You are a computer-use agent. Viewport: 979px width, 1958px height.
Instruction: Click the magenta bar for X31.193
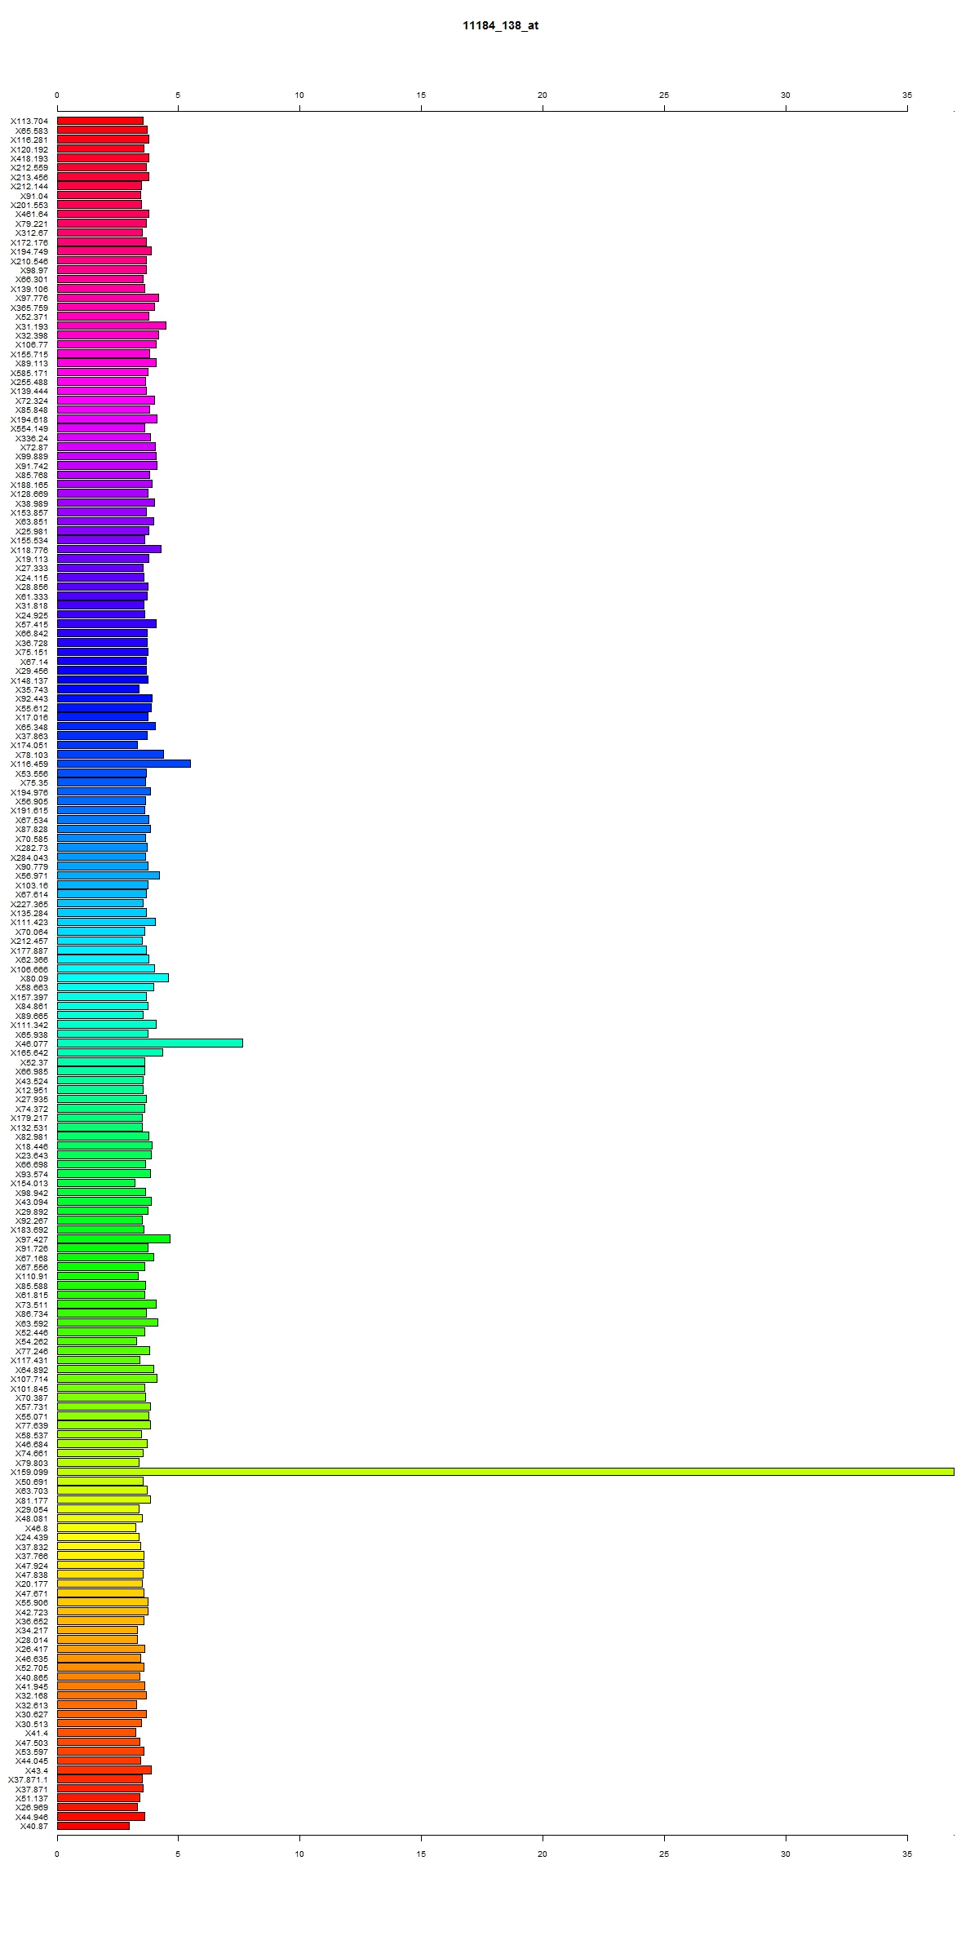click(x=112, y=326)
